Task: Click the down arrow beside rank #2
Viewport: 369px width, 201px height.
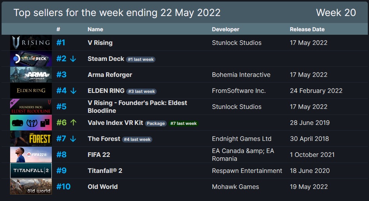Action: pos(73,59)
